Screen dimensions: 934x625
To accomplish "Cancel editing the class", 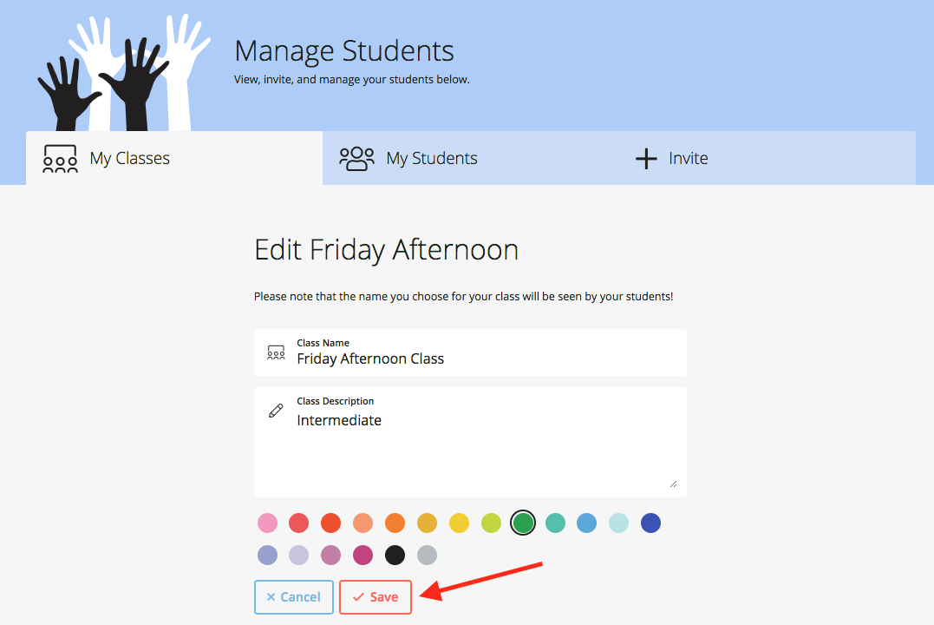I will pos(294,597).
